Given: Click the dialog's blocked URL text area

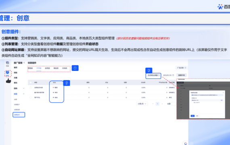Looking at the screenshot, I should tap(207, 108).
